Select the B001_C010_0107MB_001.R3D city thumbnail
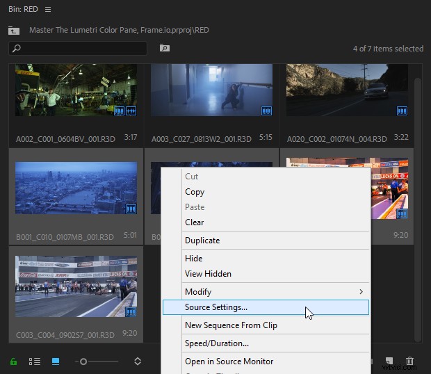Viewport: 431px width, 374px height. click(x=76, y=188)
